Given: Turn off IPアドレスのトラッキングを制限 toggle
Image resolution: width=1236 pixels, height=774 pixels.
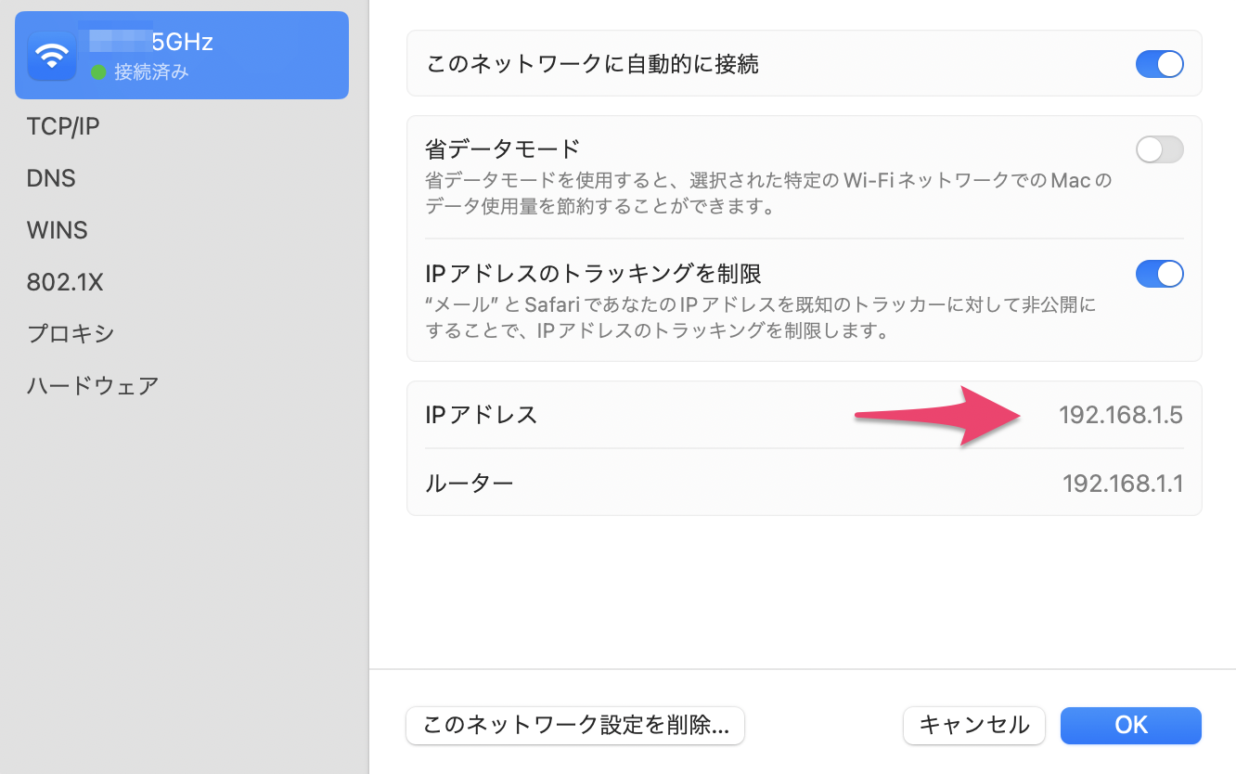Looking at the screenshot, I should [x=1159, y=274].
